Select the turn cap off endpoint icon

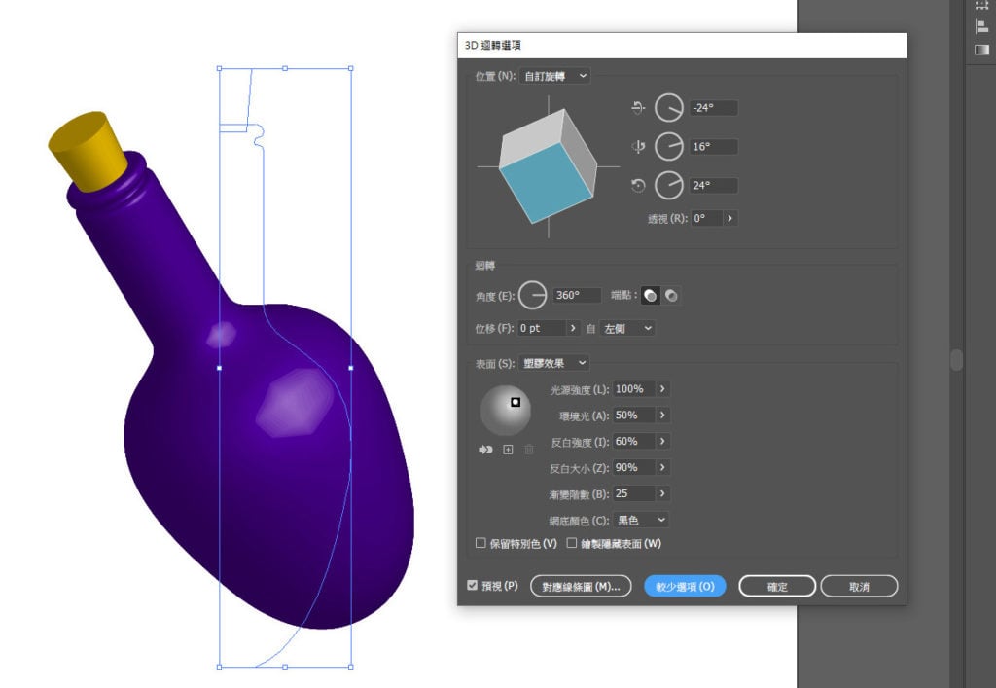671,296
